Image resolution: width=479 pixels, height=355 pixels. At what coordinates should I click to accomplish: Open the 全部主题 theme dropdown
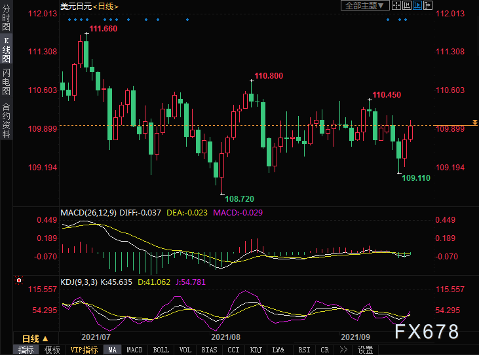[365, 5]
